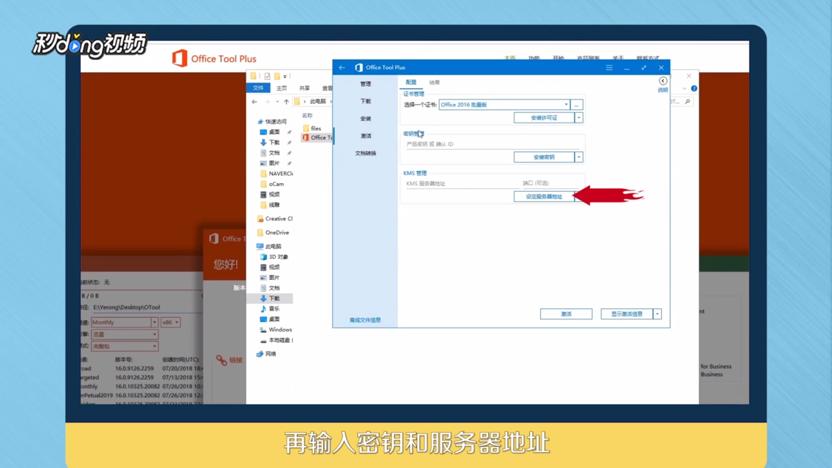The width and height of the screenshot is (832, 468).
Task: Open Windows drive in Explorer sidebar
Action: (276, 330)
